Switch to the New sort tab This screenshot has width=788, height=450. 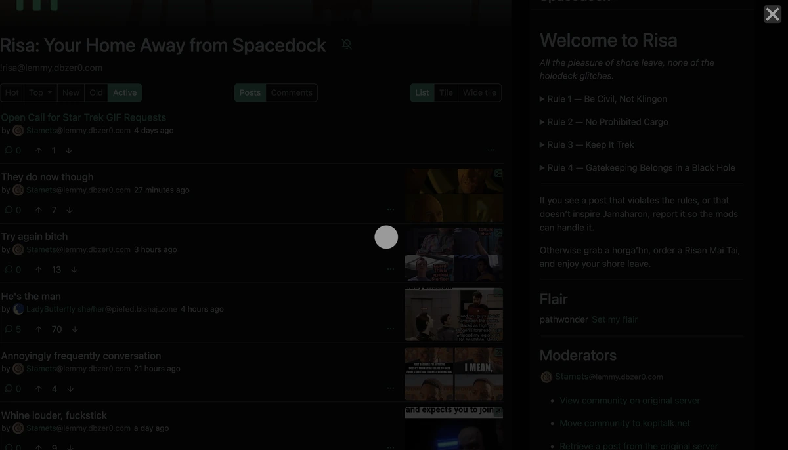pos(70,92)
